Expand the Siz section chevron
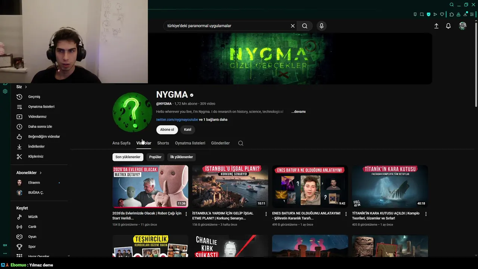Screen dimensions: 478x269 [26, 87]
